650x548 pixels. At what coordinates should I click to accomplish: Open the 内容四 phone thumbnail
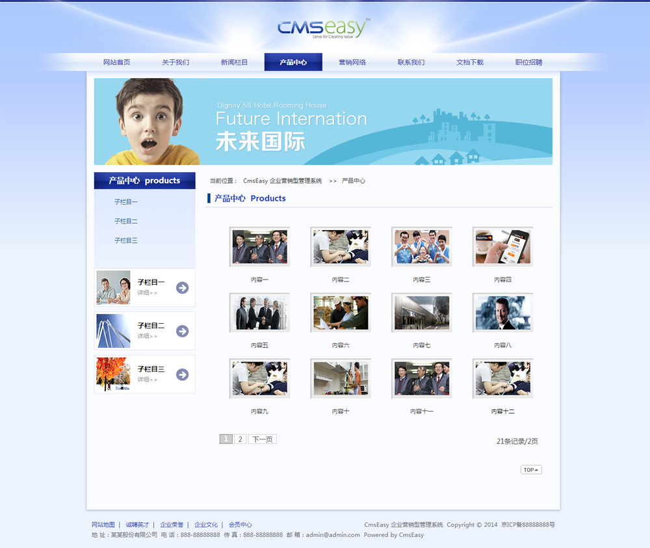point(502,247)
